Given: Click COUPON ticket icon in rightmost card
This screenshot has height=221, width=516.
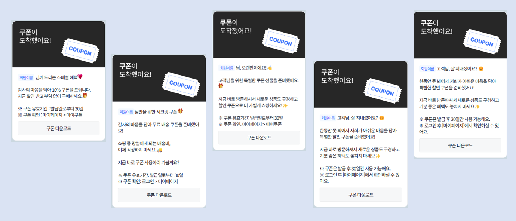Looking at the screenshot, I should [482, 42].
